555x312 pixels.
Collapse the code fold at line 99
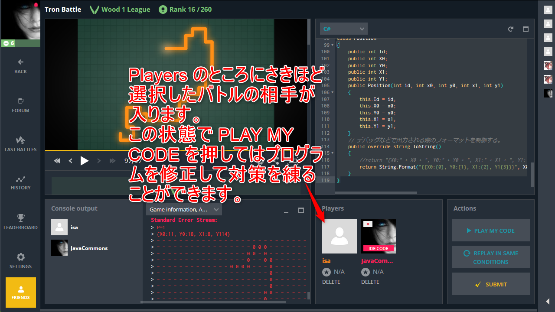[332, 45]
